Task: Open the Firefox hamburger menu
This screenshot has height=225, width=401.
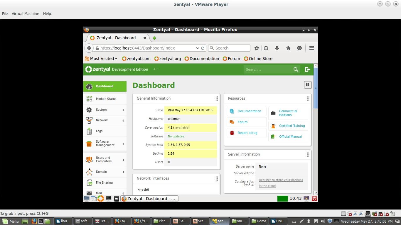Action: tap(312, 48)
